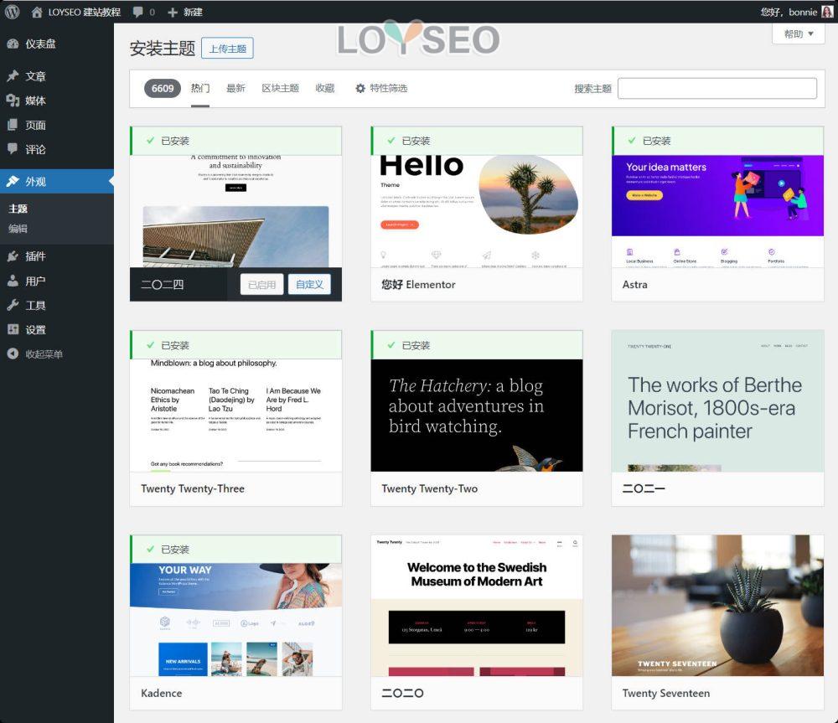Click the 插件 plugin icon
This screenshot has width=838, height=723.
13,256
